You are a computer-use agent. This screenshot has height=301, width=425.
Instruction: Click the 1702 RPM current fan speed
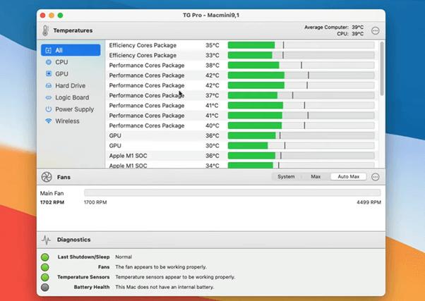point(52,202)
